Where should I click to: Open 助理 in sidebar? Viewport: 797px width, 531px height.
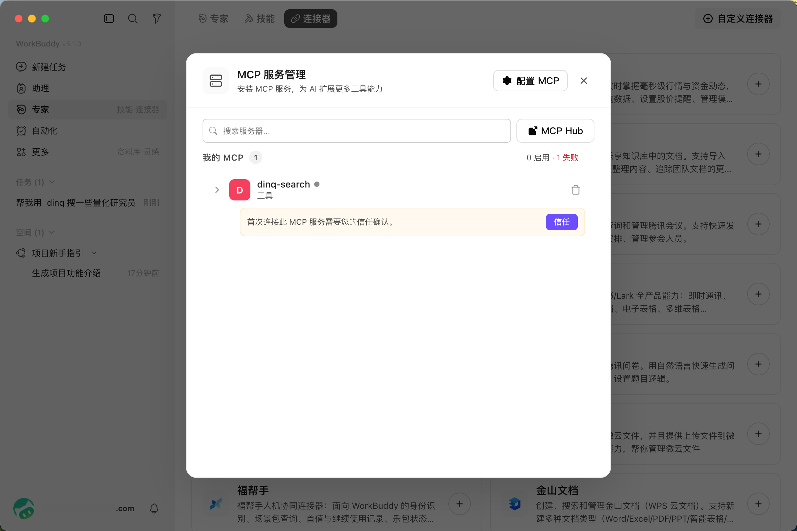[x=87, y=88]
